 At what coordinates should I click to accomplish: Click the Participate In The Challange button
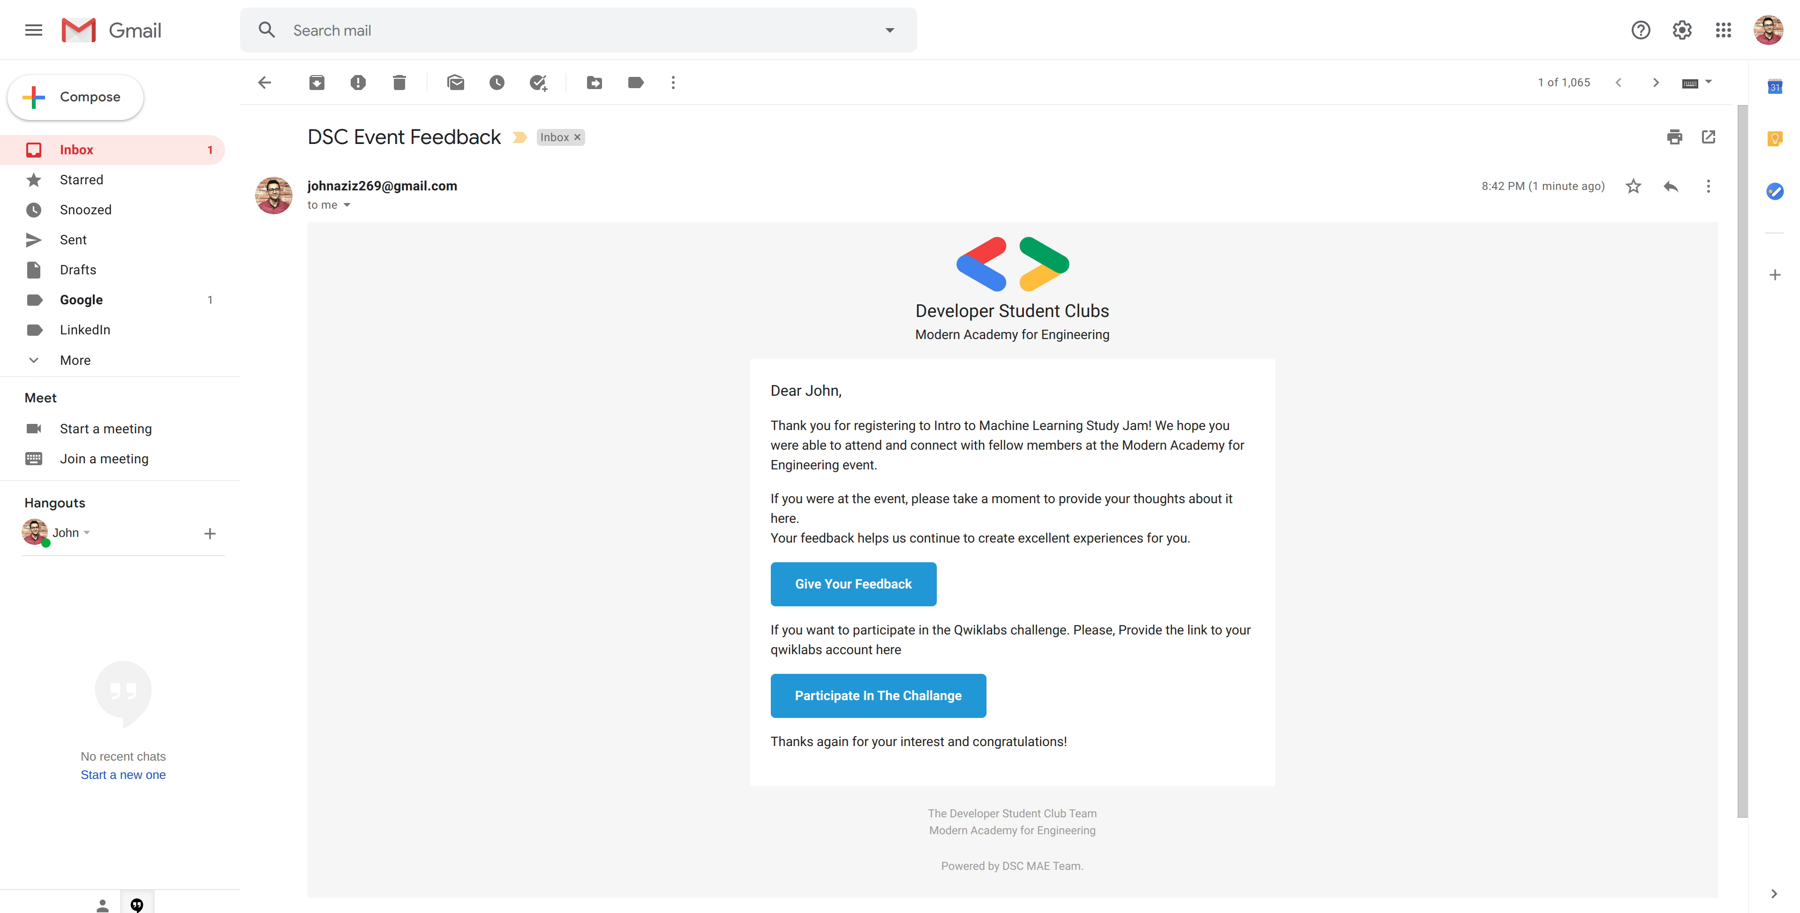[x=878, y=695]
